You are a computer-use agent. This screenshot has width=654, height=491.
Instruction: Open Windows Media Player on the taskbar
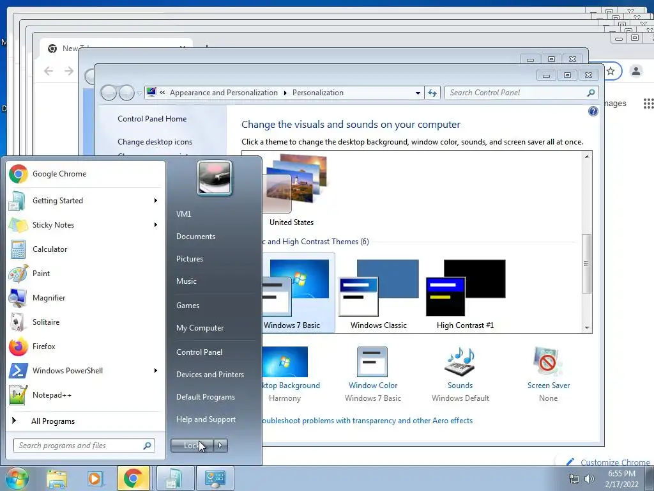point(95,478)
